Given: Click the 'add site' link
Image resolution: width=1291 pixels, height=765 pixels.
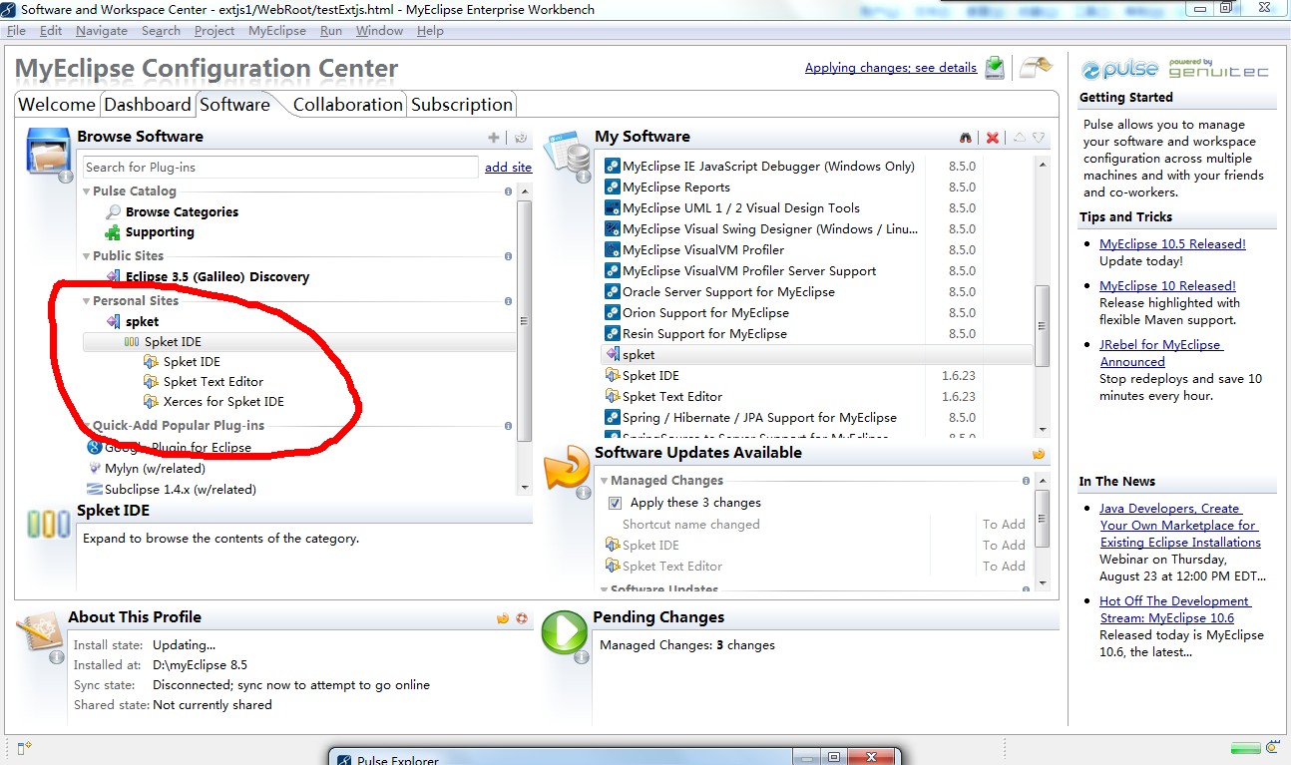Looking at the screenshot, I should tap(509, 168).
